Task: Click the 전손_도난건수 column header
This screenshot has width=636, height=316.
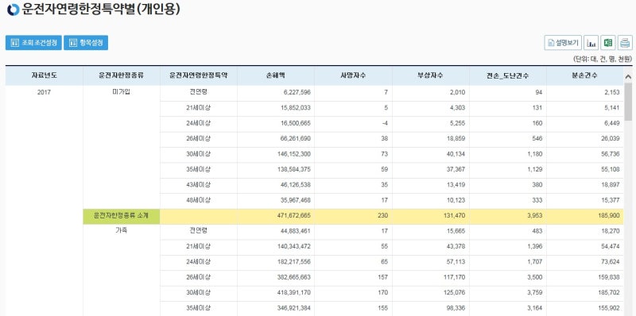Action: (508, 75)
